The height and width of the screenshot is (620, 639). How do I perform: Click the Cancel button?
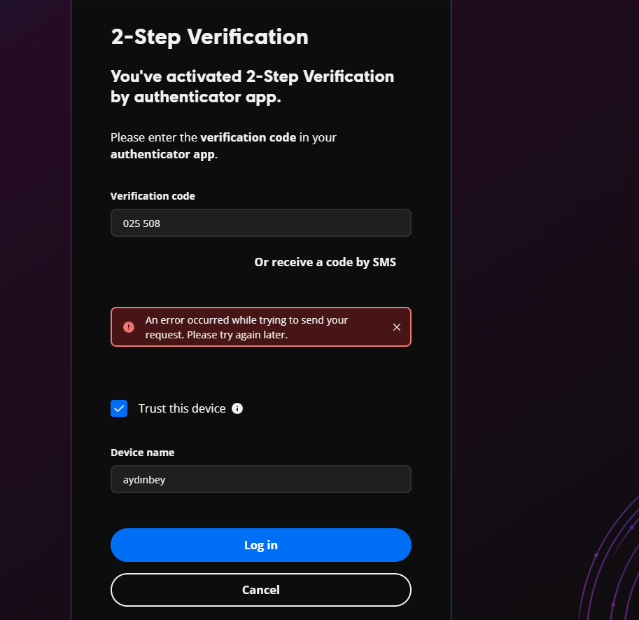[261, 590]
